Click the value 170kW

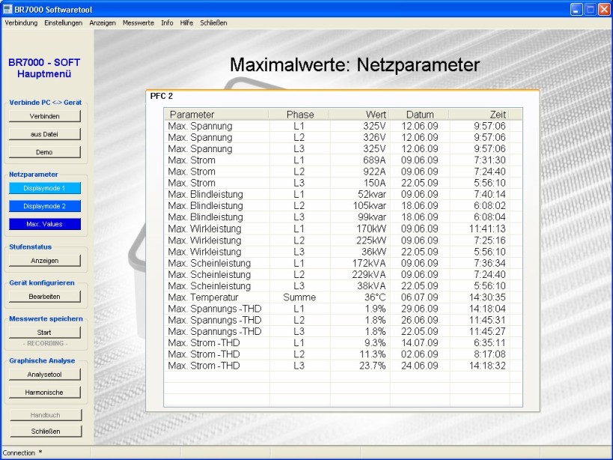coord(371,229)
